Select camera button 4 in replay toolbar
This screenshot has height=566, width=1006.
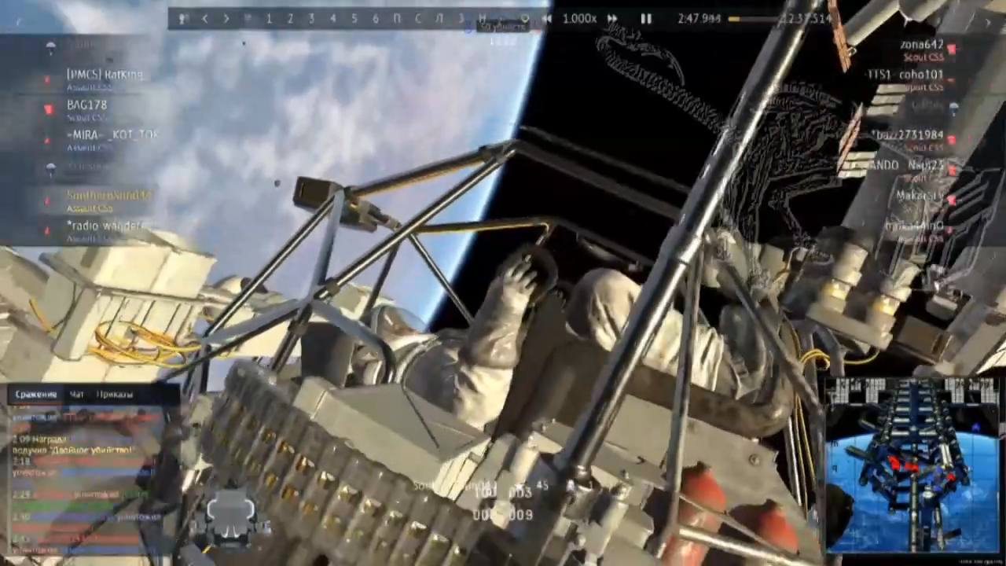pyautogui.click(x=333, y=19)
